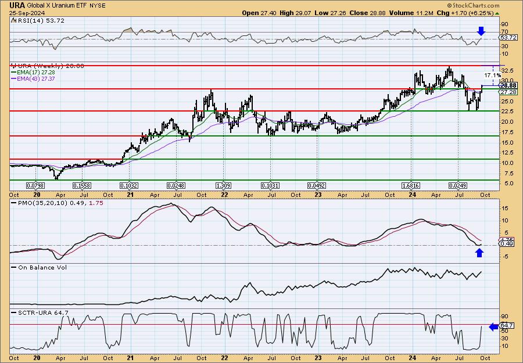523x363 pixels.
Task: Click the 22.5 price axis label
Action: click(506, 112)
